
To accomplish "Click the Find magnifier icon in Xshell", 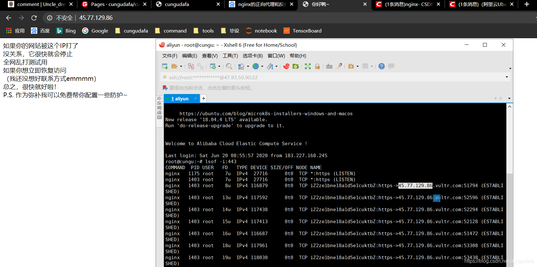I will tap(229, 66).
